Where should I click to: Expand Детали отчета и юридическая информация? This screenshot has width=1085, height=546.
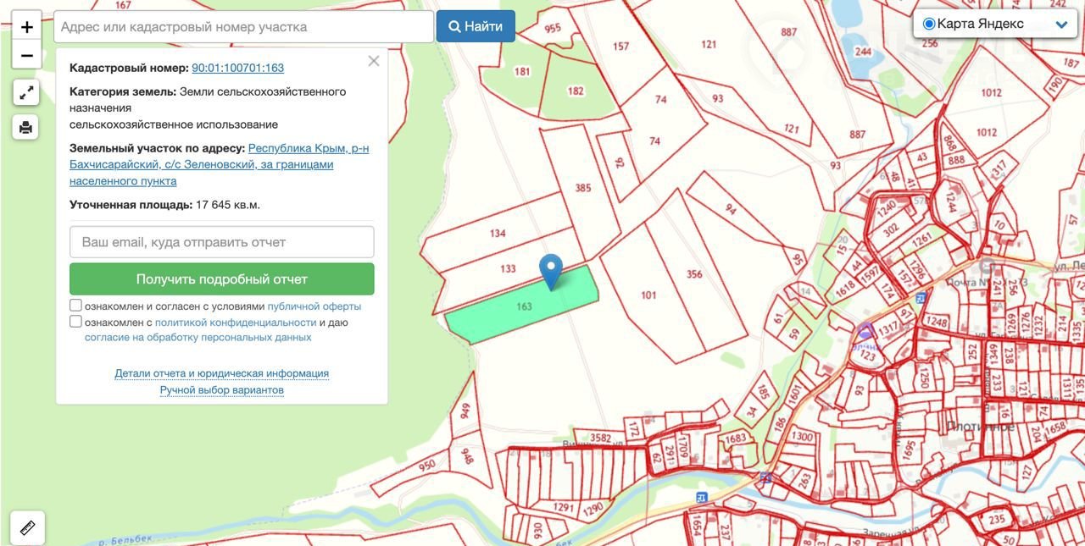tap(221, 373)
